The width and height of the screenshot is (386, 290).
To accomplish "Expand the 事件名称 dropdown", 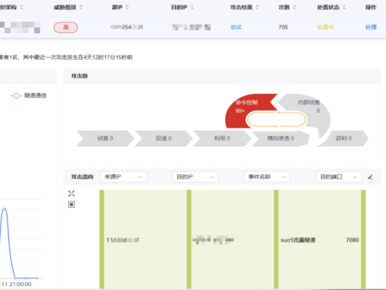I will [267, 177].
